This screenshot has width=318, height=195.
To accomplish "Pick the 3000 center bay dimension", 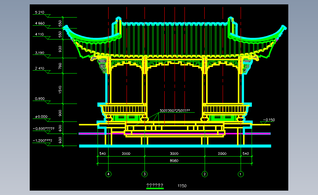I will tap(174, 154).
